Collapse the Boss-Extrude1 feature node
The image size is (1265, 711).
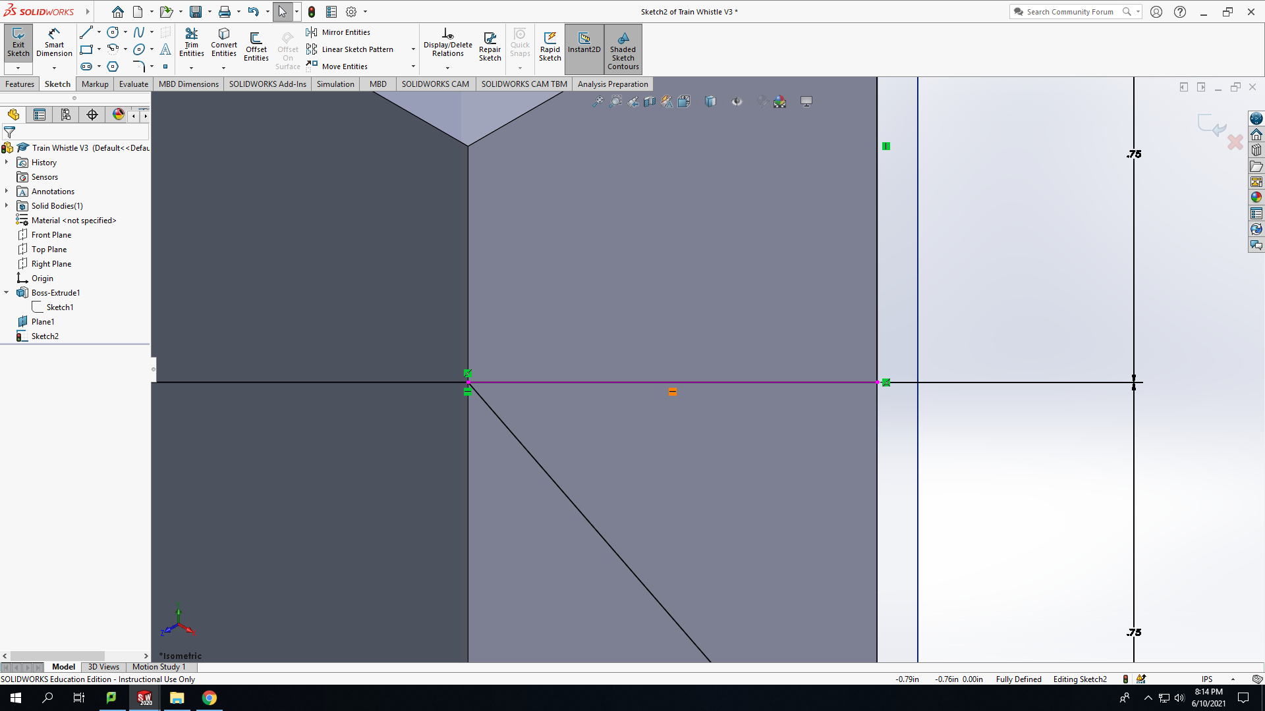pos(7,292)
